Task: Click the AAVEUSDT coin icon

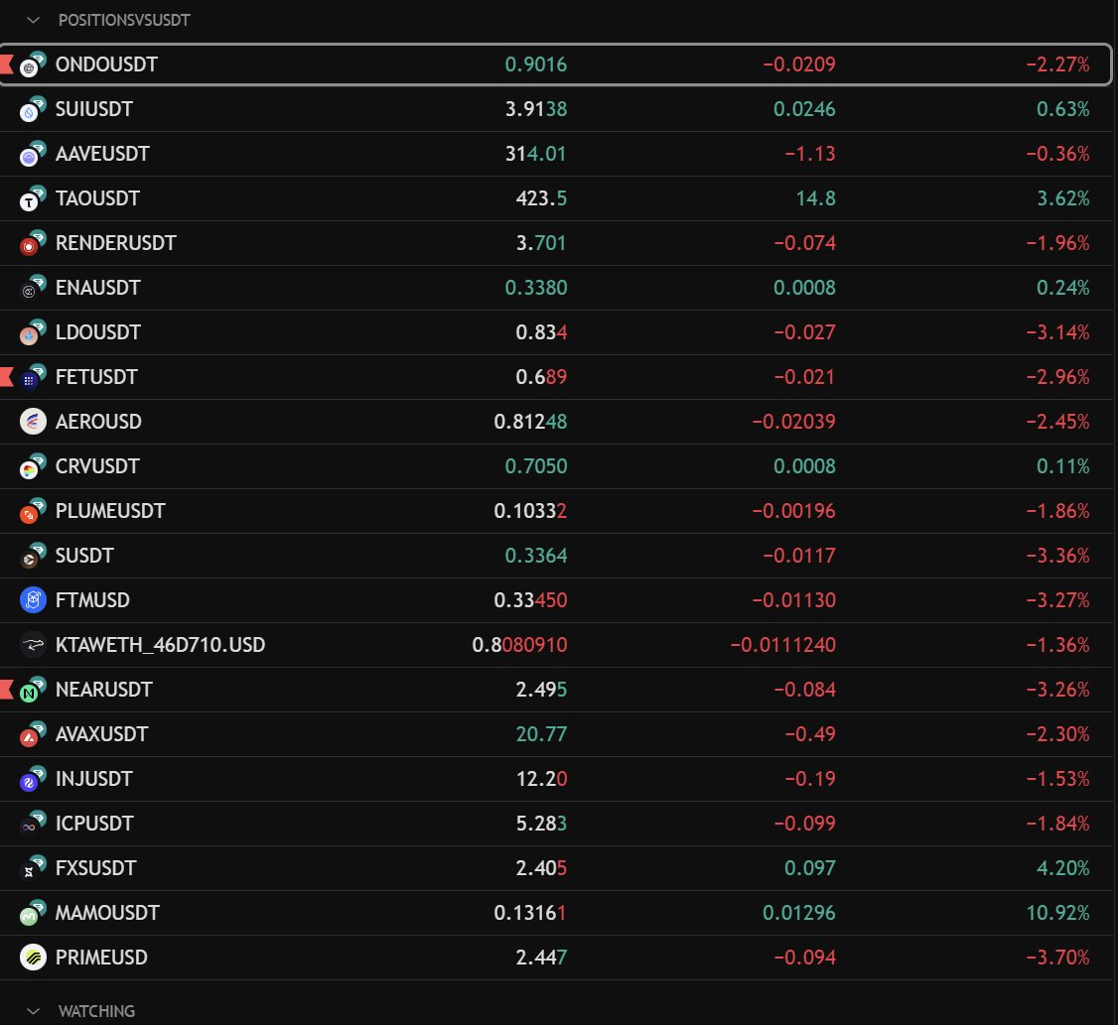Action: pos(33,153)
